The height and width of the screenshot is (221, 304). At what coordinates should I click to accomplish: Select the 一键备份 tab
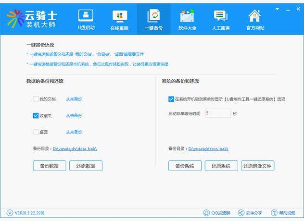point(153,19)
